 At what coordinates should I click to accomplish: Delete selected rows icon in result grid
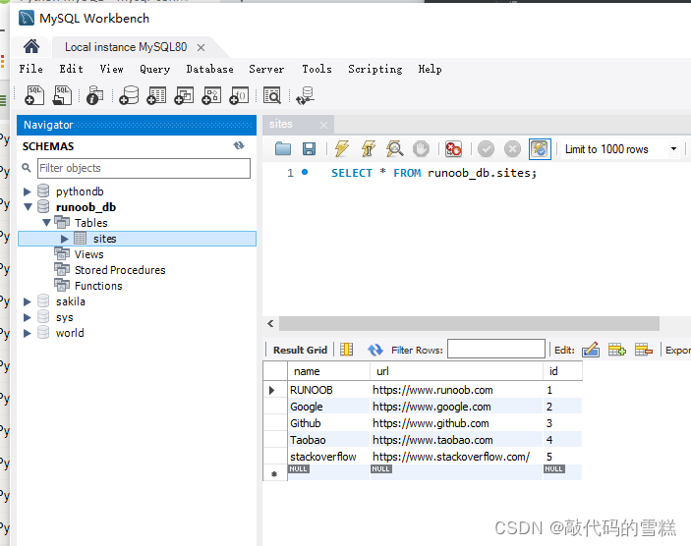(644, 350)
